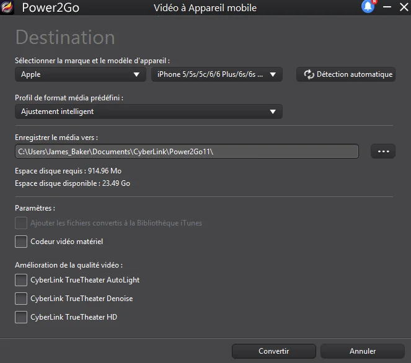Click the Détection automatique button
Screen dimensions: 411x363
[x=346, y=74]
